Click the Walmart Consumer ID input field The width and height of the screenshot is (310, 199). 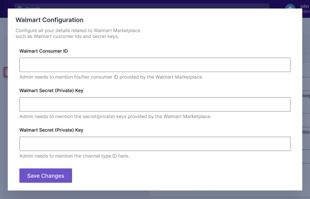[x=155, y=65]
